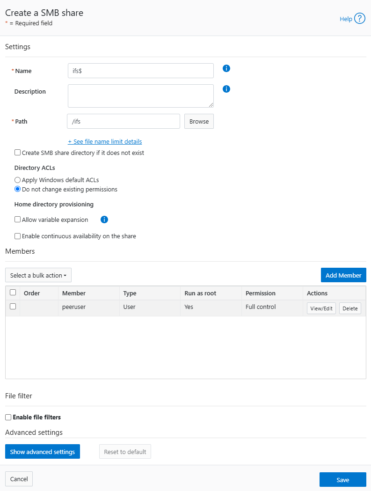Add a new member to the share
The height and width of the screenshot is (491, 371).
(x=343, y=275)
